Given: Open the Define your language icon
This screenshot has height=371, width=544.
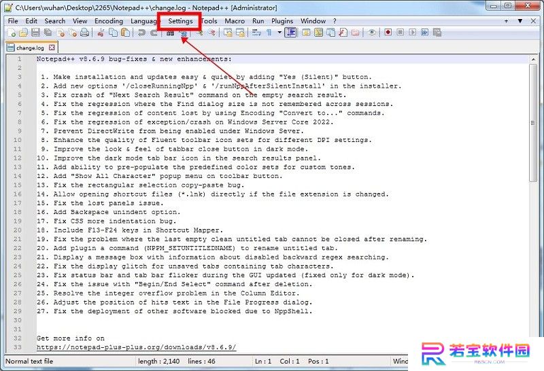Looking at the screenshot, I should [306, 33].
